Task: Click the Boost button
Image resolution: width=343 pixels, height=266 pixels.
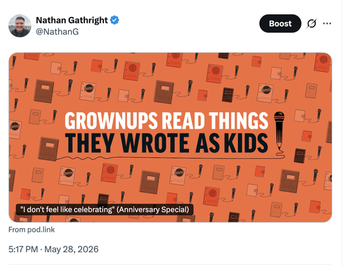Action: click(x=280, y=23)
